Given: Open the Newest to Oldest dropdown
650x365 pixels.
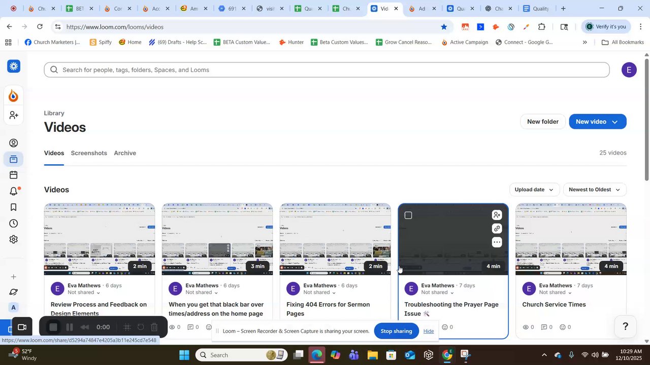Looking at the screenshot, I should pyautogui.click(x=595, y=190).
